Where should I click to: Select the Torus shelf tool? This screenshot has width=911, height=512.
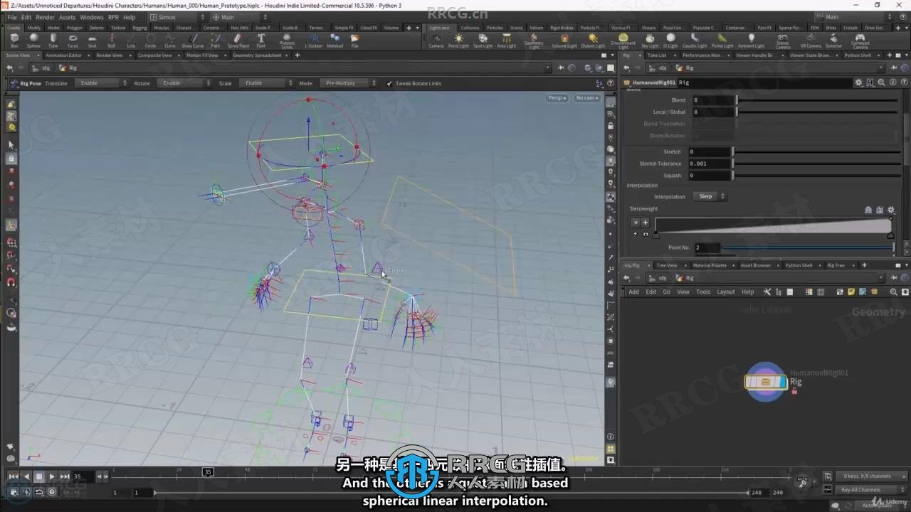73,41
